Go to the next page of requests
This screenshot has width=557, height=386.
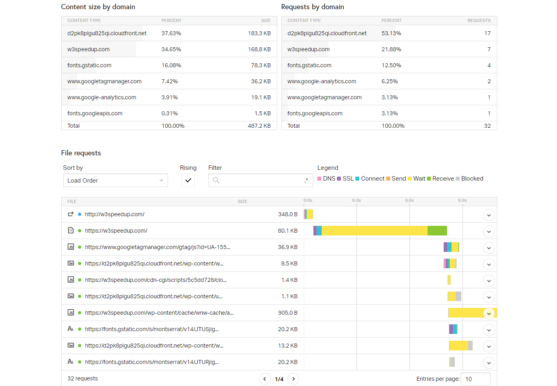point(293,379)
